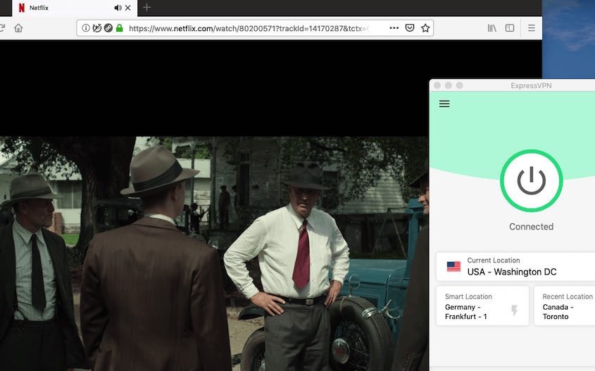Open a new browser tab
The width and height of the screenshot is (595, 371).
(x=146, y=8)
